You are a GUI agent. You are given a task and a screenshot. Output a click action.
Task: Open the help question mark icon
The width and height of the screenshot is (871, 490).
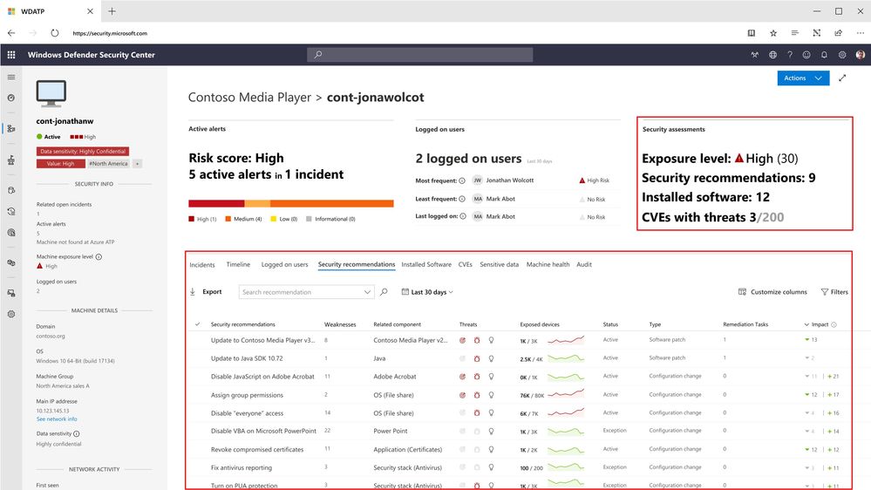(789, 55)
